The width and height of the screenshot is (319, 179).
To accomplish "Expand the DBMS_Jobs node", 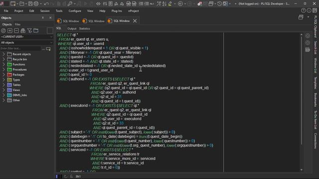I will click(x=3, y=95).
